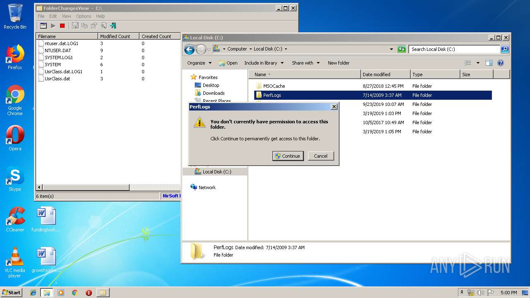The width and height of the screenshot is (530, 298).
Task: Select Network in navigation pane
Action: click(203, 187)
